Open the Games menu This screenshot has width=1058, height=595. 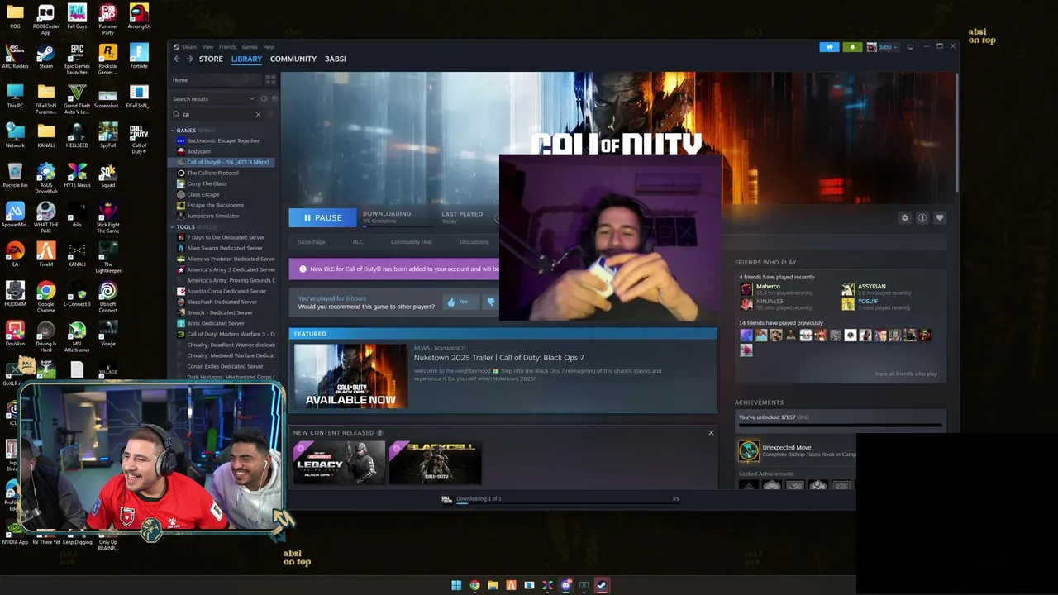(x=250, y=47)
